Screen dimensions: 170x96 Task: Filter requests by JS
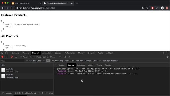pos(53,61)
